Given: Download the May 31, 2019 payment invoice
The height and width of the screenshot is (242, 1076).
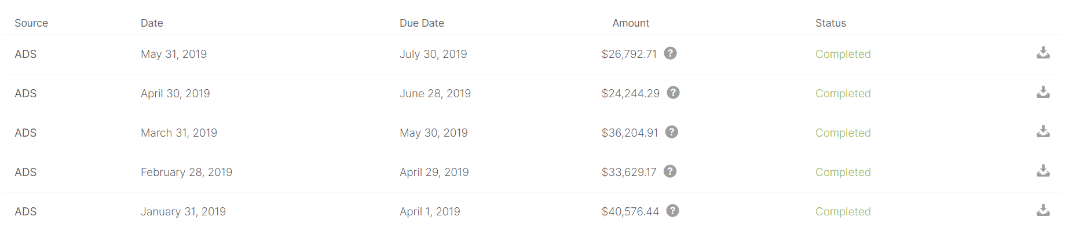Looking at the screenshot, I should (x=1043, y=53).
